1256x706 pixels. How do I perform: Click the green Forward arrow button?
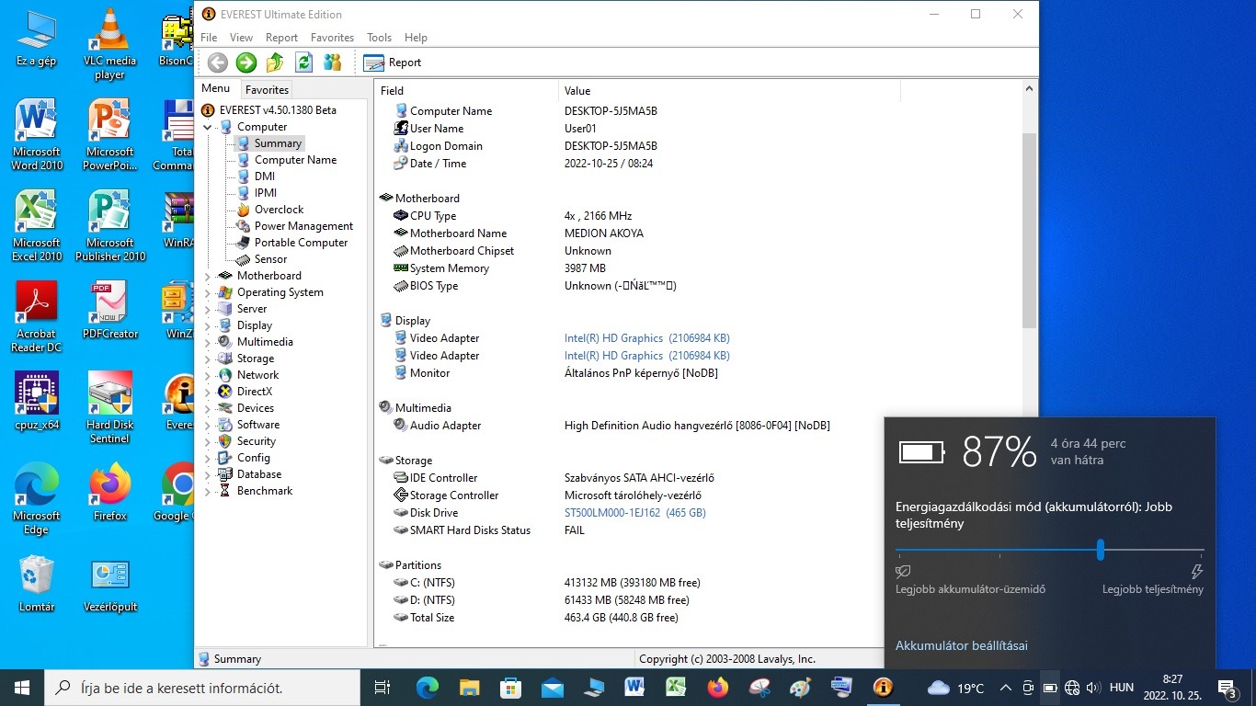[x=246, y=63]
